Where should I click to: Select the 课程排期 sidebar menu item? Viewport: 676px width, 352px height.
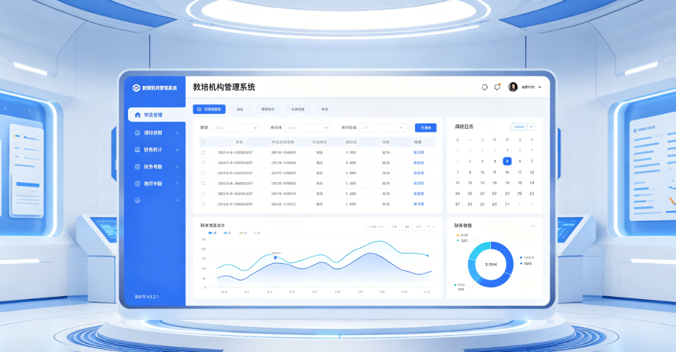pos(156,133)
